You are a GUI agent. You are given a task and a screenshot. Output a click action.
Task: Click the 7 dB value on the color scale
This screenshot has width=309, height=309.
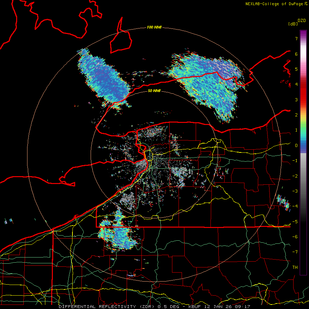click(x=296, y=38)
